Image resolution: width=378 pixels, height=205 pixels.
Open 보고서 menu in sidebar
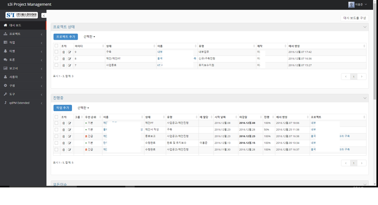coord(22,68)
